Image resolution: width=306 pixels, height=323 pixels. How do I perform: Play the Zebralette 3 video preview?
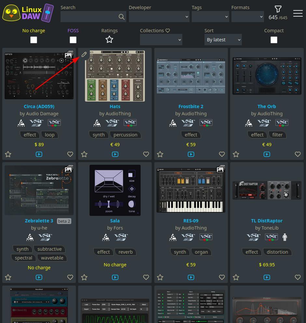click(39, 277)
